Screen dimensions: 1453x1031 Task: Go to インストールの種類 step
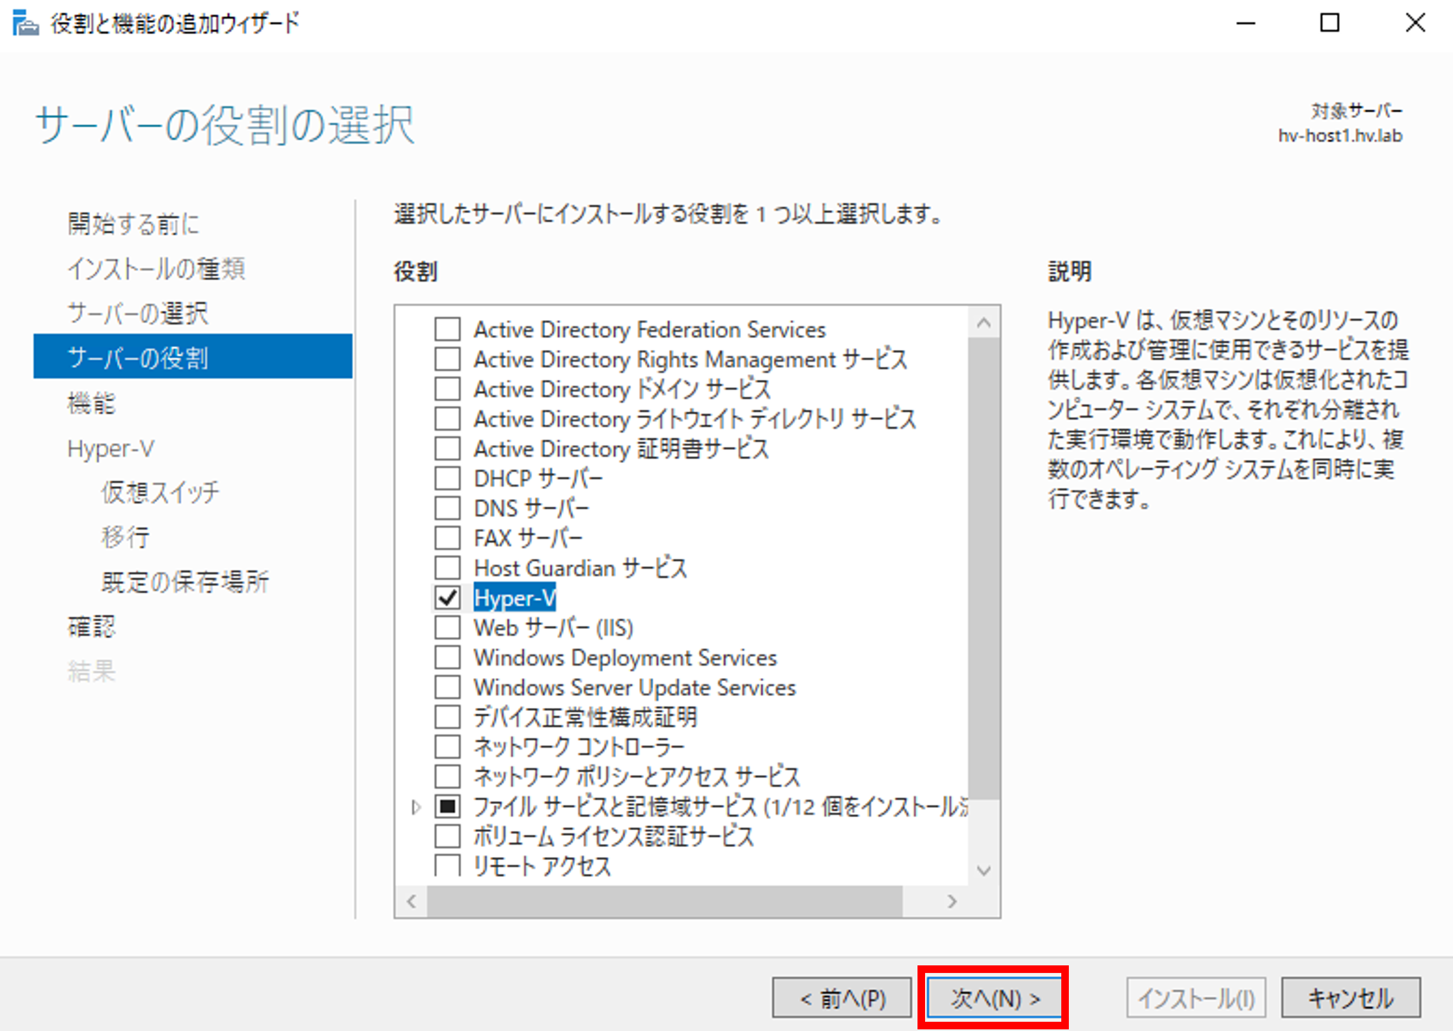[x=156, y=269]
